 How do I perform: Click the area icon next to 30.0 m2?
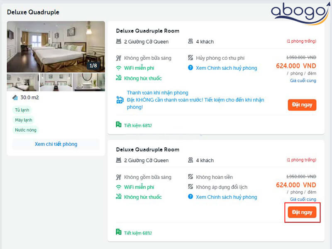[x=14, y=97]
